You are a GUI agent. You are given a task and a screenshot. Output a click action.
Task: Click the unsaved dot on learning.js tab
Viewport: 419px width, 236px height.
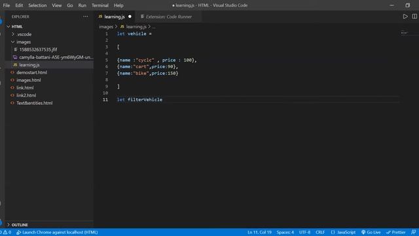[130, 16]
